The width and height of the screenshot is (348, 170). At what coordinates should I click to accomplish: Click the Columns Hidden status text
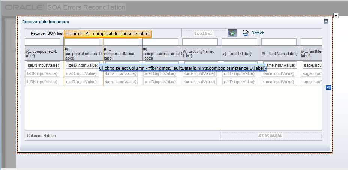point(42,136)
